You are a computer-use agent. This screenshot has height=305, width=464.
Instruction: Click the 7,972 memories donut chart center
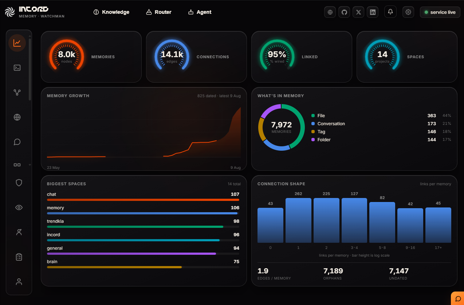[x=282, y=127]
